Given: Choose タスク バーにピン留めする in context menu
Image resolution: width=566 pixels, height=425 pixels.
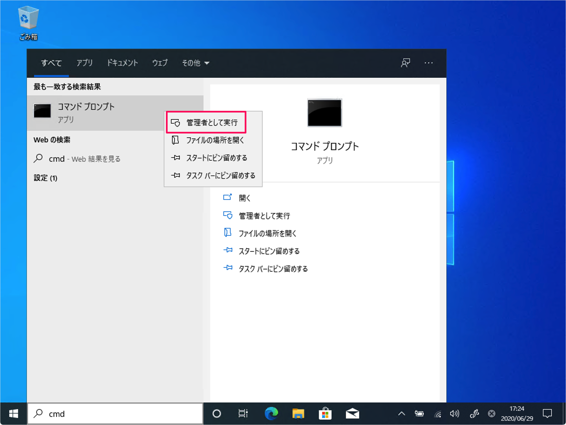Looking at the screenshot, I should (x=213, y=175).
